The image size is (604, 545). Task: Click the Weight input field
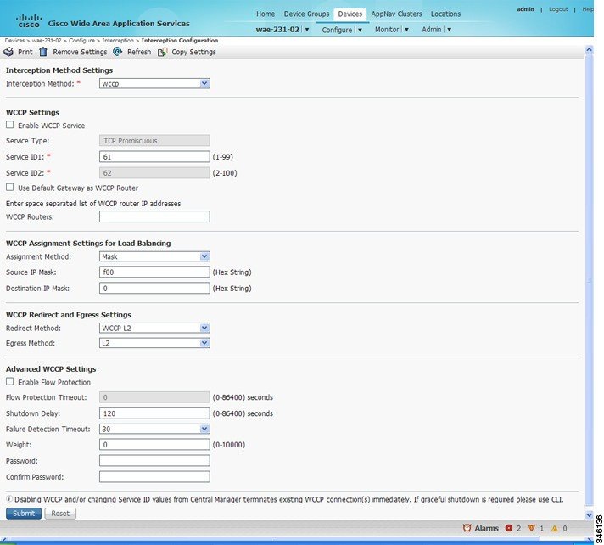[x=154, y=444]
